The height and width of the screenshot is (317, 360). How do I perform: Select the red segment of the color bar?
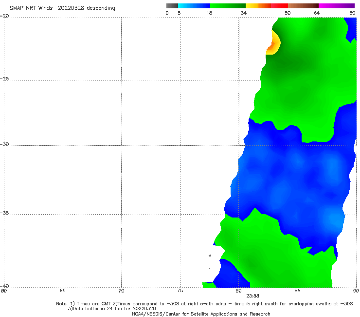click(x=279, y=6)
